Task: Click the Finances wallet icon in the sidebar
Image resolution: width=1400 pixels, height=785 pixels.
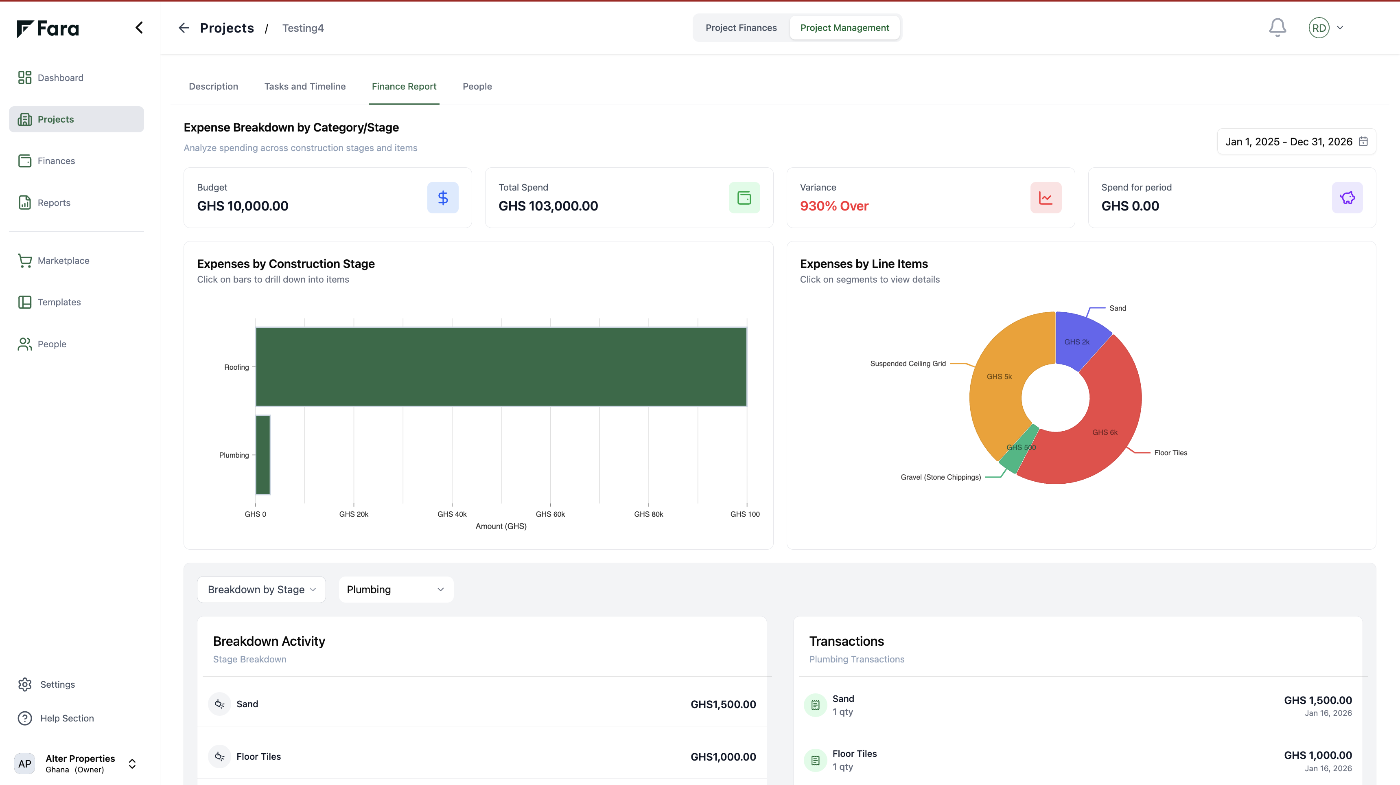Action: point(24,161)
